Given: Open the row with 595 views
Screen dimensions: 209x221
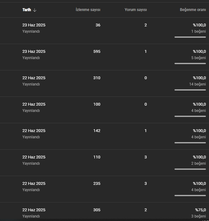Looking at the screenshot, I should [x=105, y=57].
